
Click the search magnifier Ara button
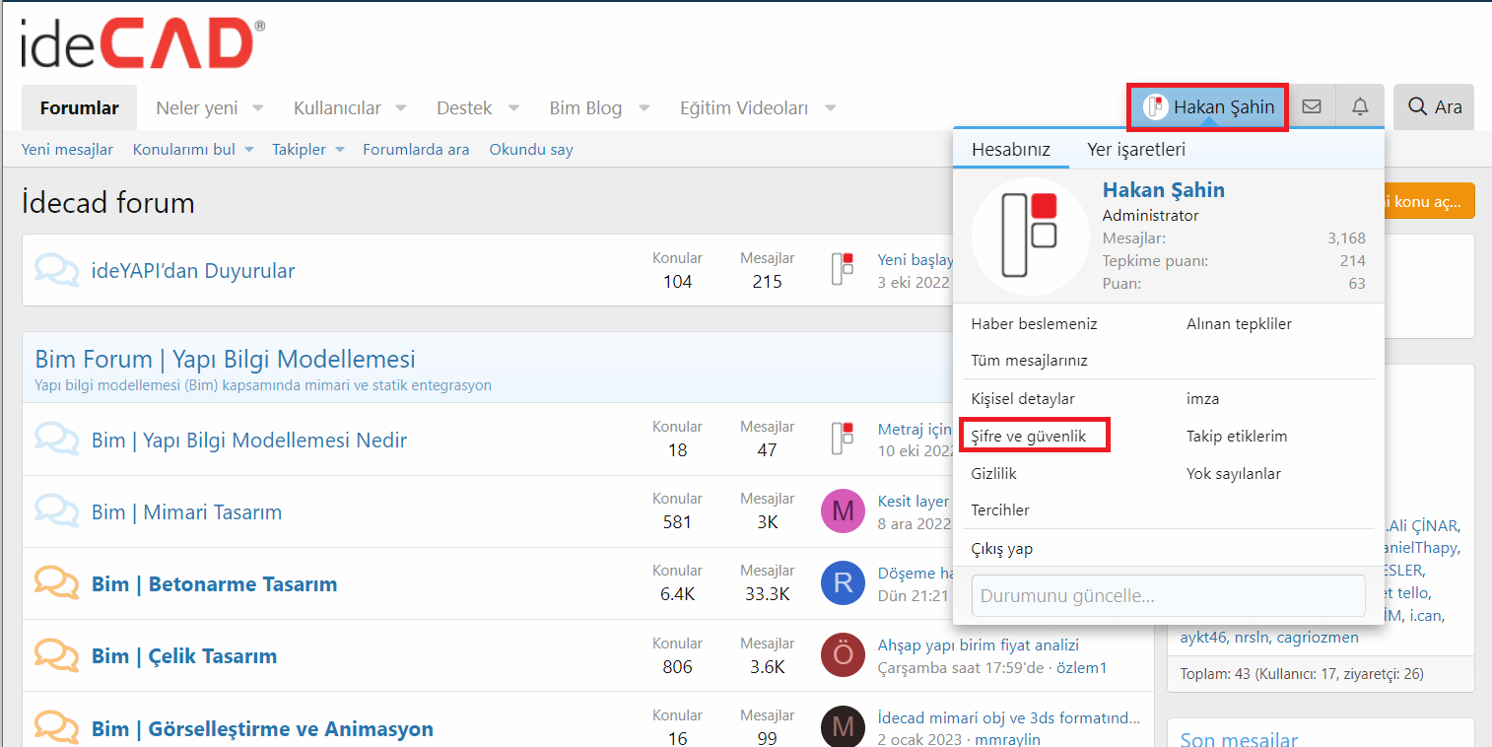(1434, 107)
